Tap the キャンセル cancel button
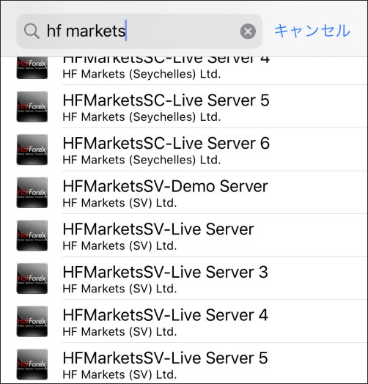Viewport: 368px width, 384px height. tap(312, 31)
